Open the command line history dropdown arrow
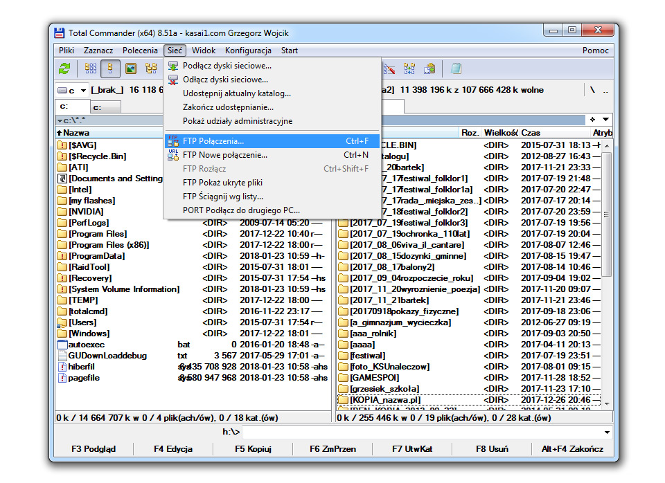The height and width of the screenshot is (483, 665). pos(607,432)
